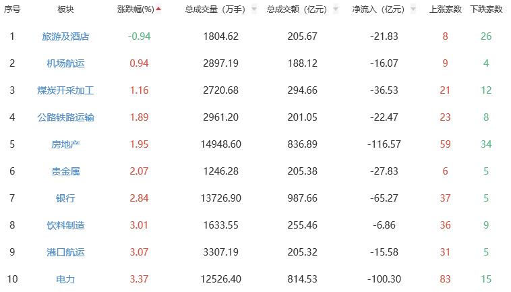The height and width of the screenshot is (292, 511).
Task: View the 电力 sector details
Action: coord(65,279)
